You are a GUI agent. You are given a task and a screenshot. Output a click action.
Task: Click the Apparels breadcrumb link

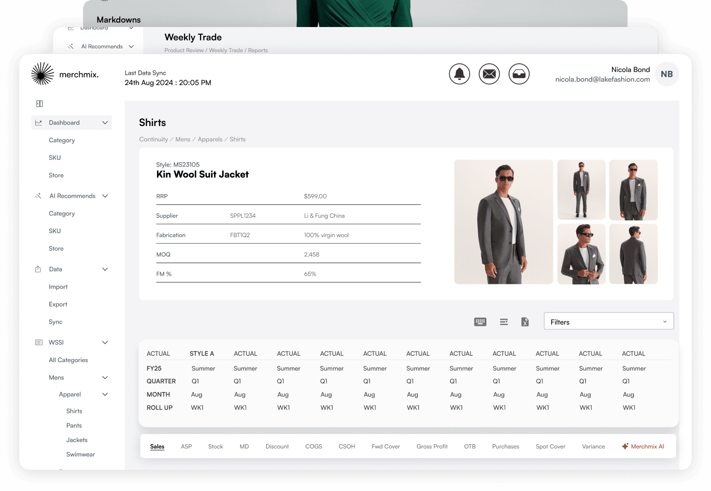(x=210, y=140)
